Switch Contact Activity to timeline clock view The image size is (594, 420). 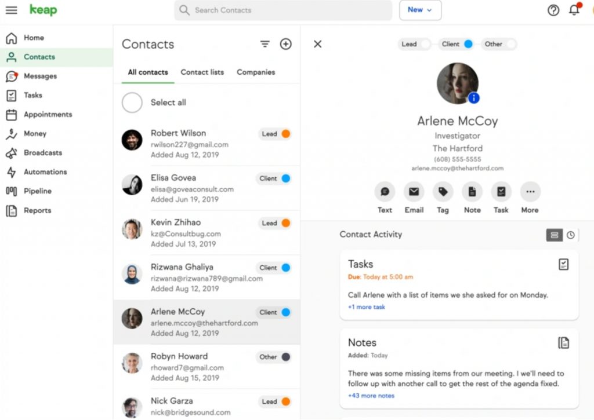coord(571,235)
